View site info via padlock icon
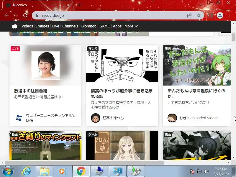 37,15
